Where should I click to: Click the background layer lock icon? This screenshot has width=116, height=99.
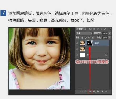(106, 55)
